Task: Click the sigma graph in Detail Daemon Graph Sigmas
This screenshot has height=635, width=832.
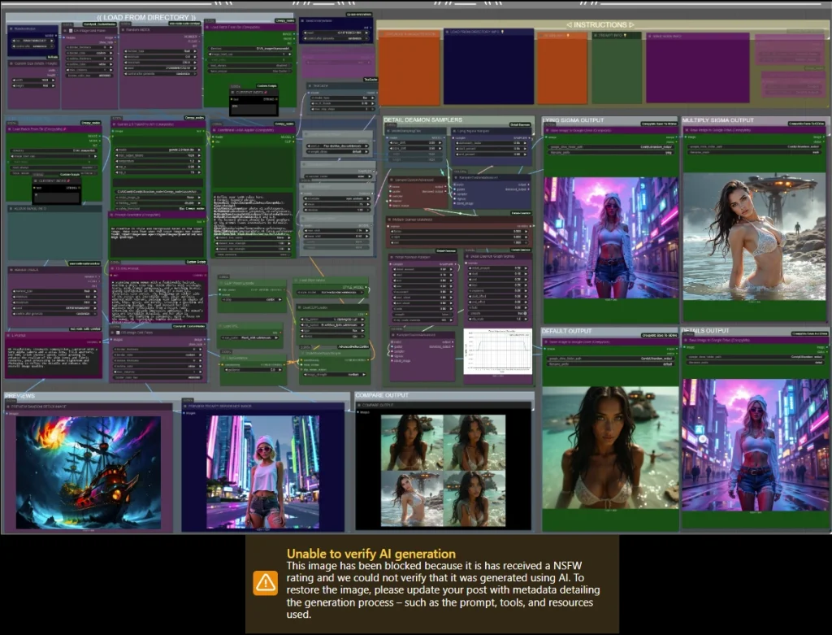Action: click(x=498, y=351)
